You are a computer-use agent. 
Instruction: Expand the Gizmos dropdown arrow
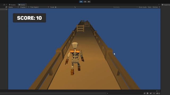click(x=159, y=7)
